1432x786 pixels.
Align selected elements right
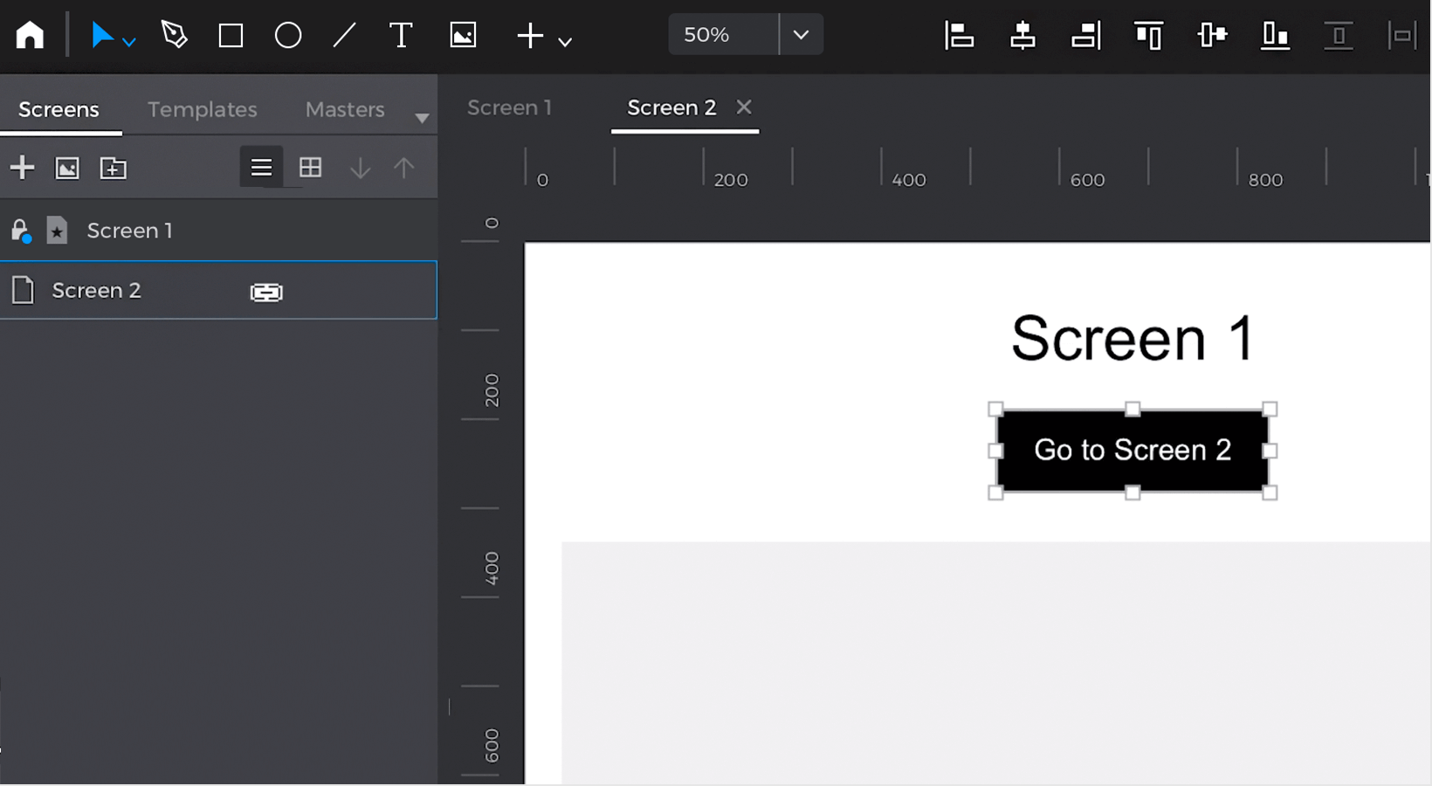pos(1085,35)
